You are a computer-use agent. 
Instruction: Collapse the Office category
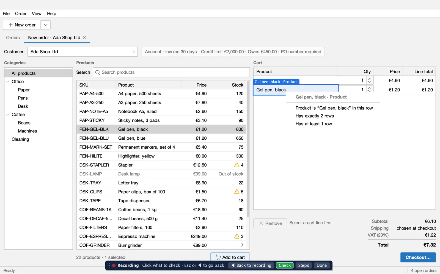[8, 82]
